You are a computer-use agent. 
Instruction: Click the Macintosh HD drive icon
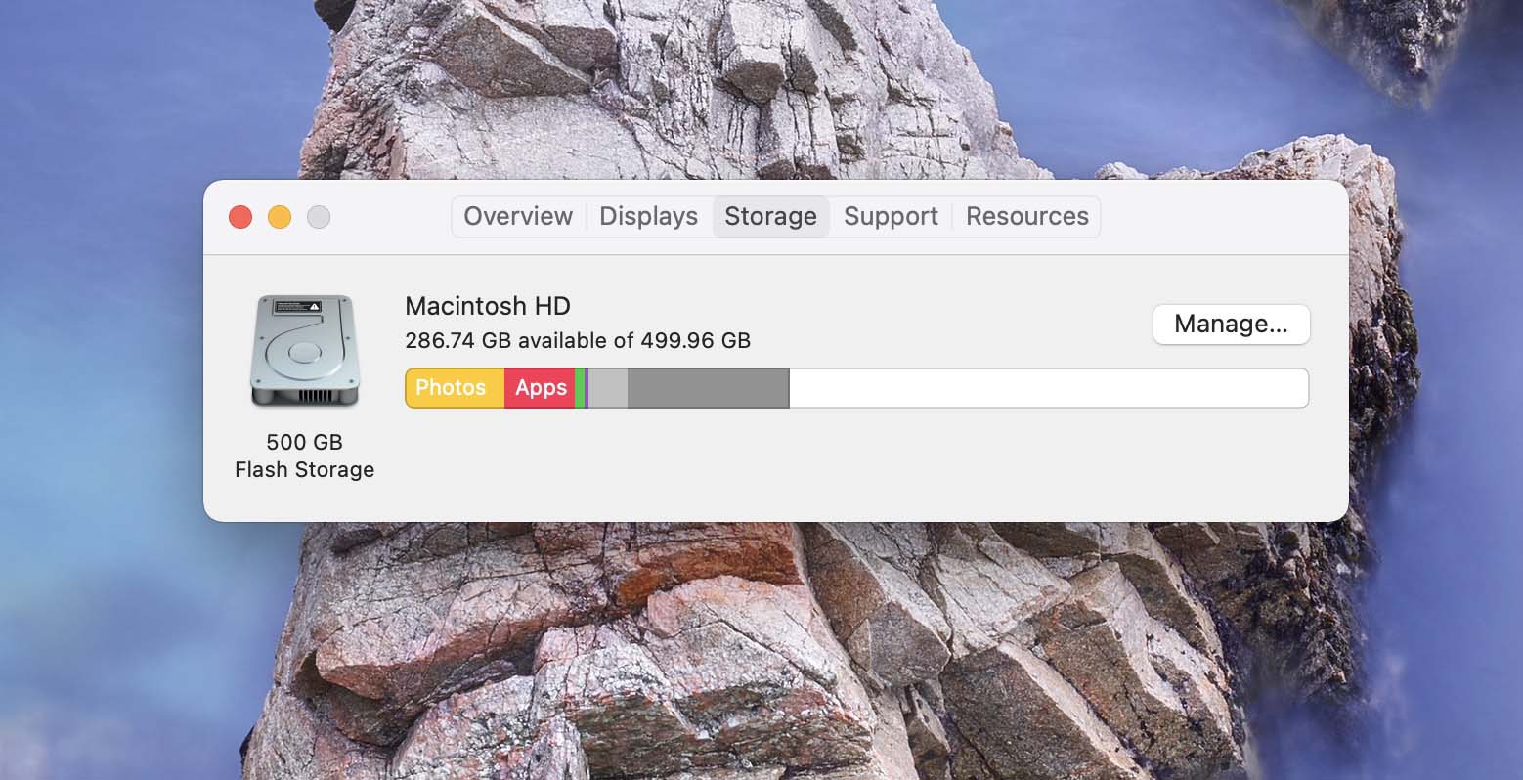[304, 350]
